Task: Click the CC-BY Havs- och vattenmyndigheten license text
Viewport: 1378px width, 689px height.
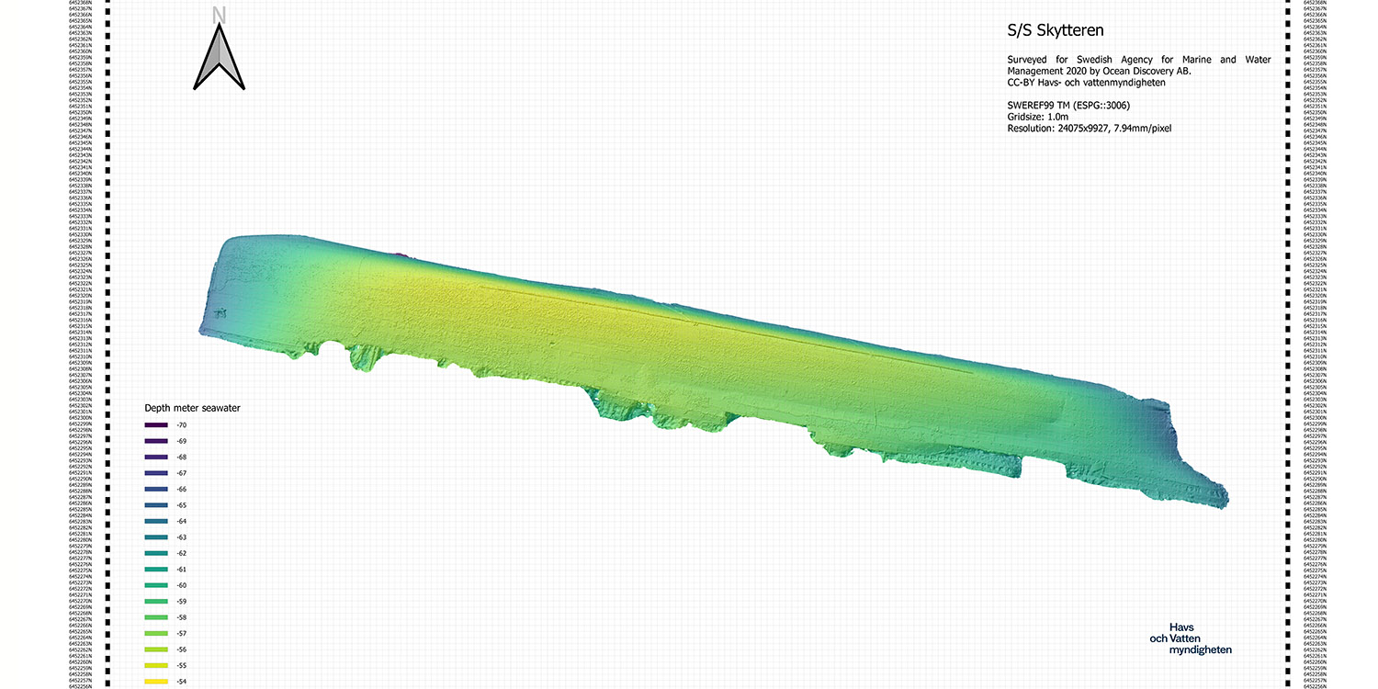Action: click(x=1086, y=83)
